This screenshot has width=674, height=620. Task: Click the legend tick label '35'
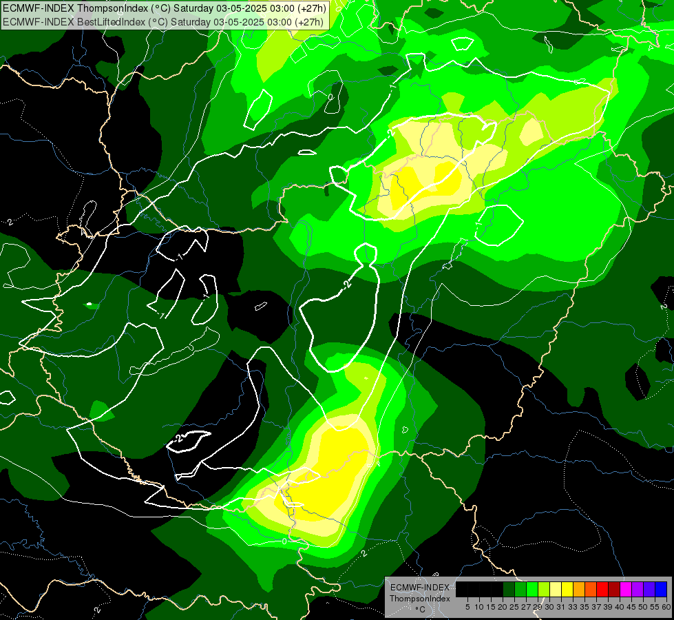point(585,607)
